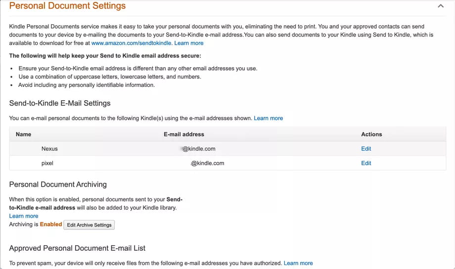This screenshot has width=455, height=269.
Task: Click the Name column header
Action: tap(24, 134)
